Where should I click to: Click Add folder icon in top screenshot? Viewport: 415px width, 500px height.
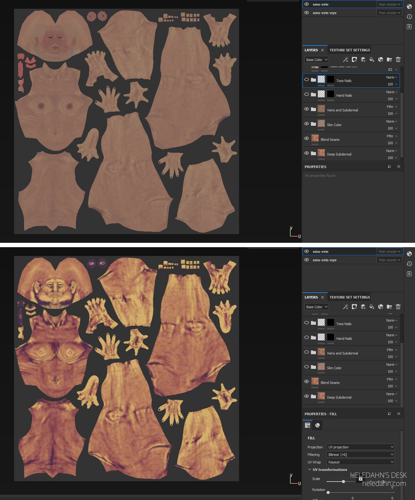pyautogui.click(x=389, y=59)
